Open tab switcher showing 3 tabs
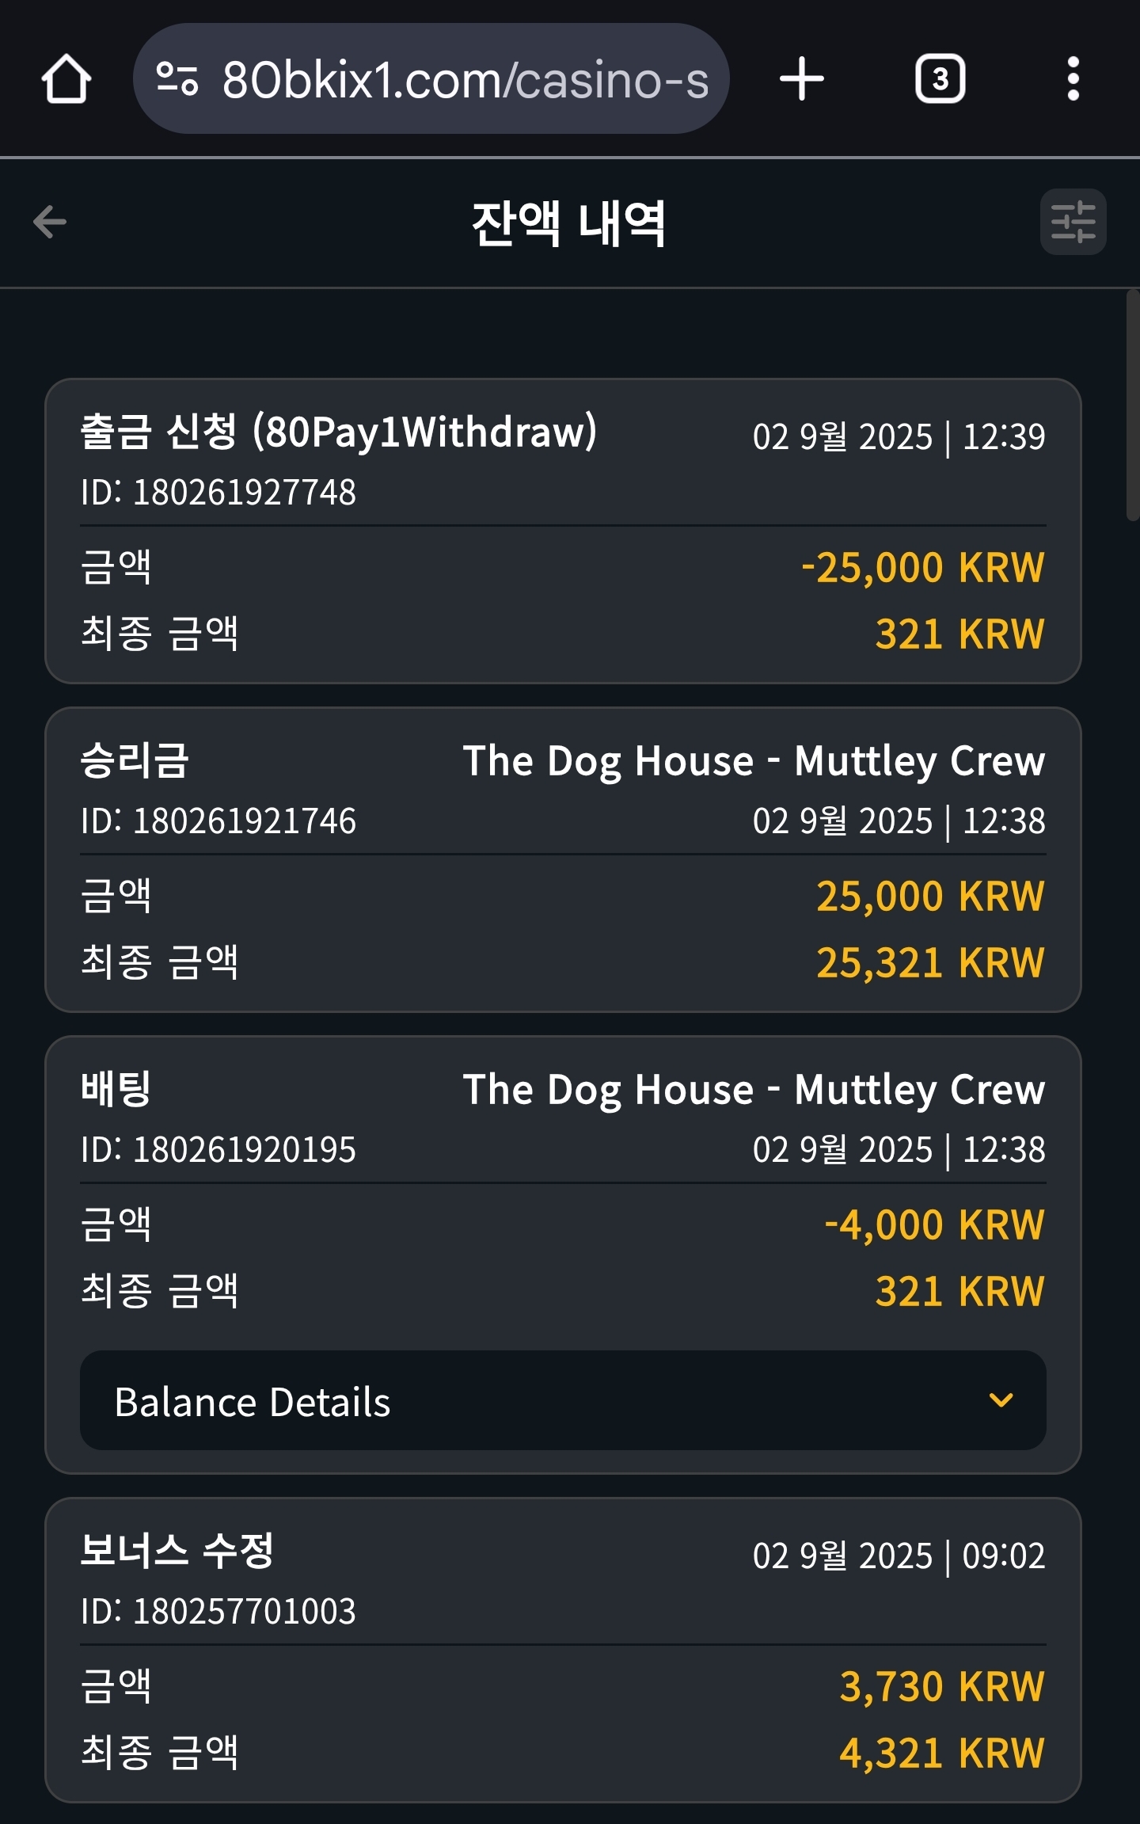The height and width of the screenshot is (1824, 1140). pyautogui.click(x=940, y=79)
